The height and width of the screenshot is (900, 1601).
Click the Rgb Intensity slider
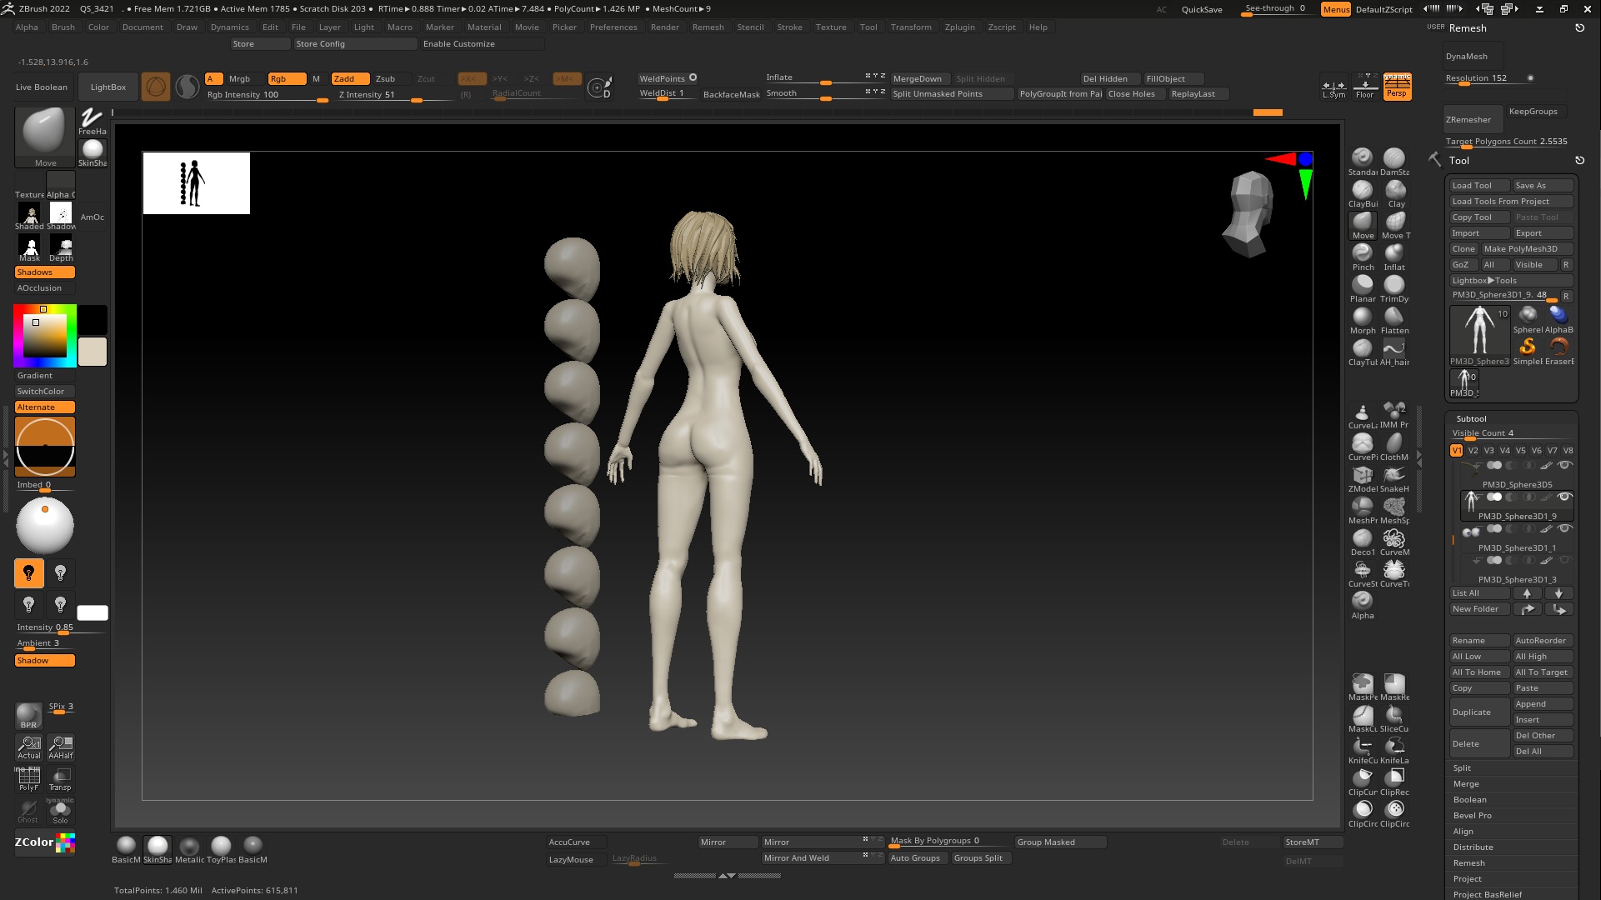pyautogui.click(x=267, y=95)
